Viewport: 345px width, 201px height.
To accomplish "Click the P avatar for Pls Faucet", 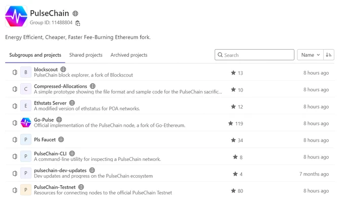I will coord(26,140).
